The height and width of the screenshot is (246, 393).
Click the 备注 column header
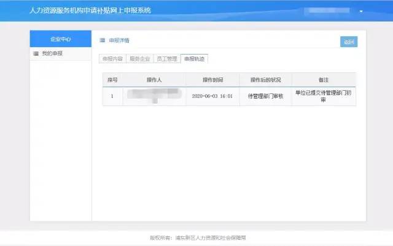coord(324,80)
